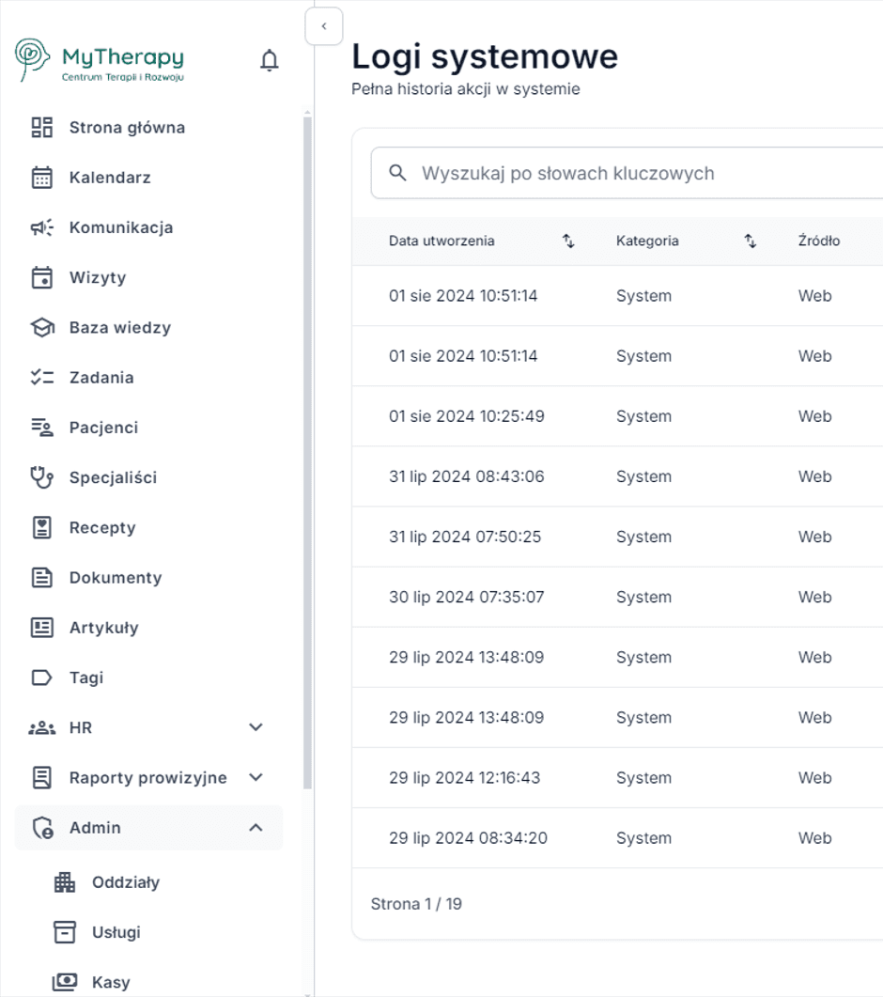
Task: Sort by Data utworzenia column arrows
Action: pos(568,241)
